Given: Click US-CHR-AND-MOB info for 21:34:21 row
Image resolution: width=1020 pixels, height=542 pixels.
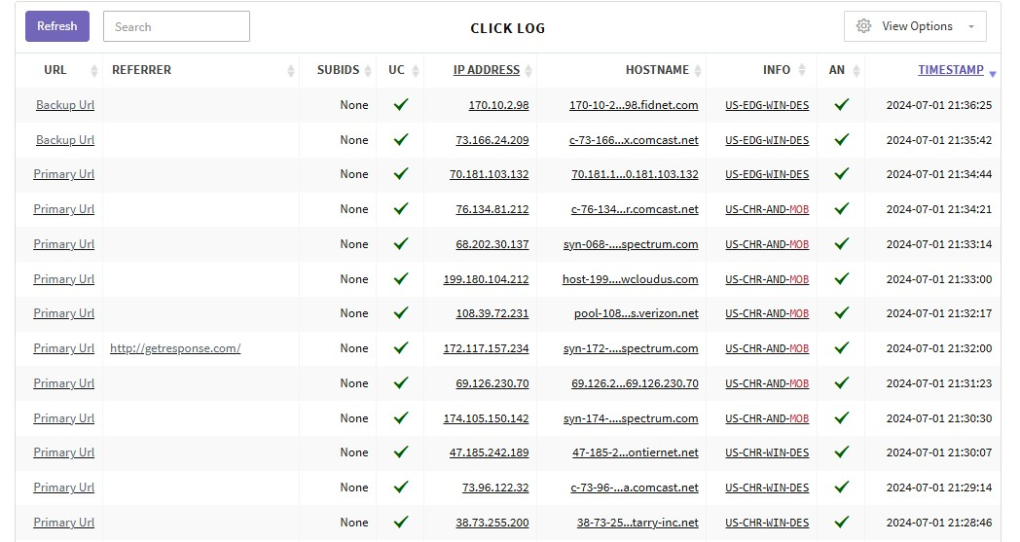Looking at the screenshot, I should (767, 209).
